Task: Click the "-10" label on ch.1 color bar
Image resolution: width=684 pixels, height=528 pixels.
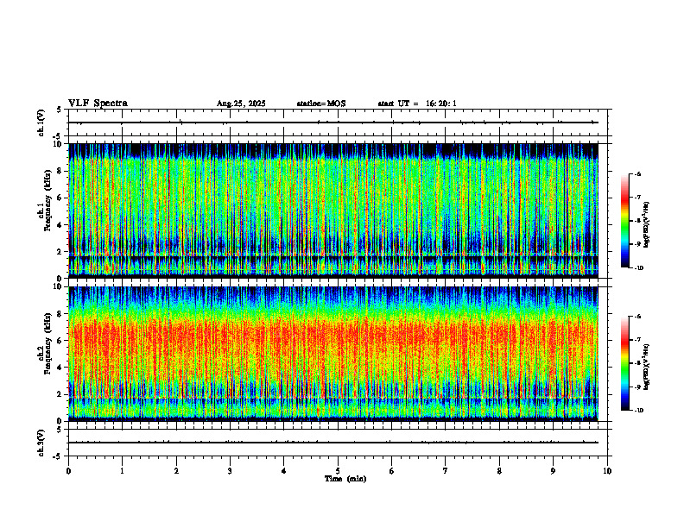Action: click(x=639, y=268)
